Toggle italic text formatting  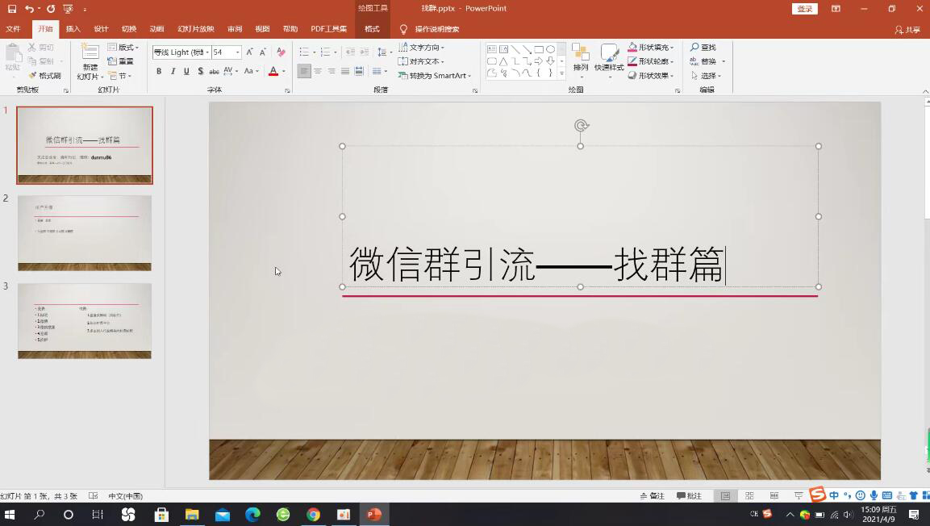(173, 72)
